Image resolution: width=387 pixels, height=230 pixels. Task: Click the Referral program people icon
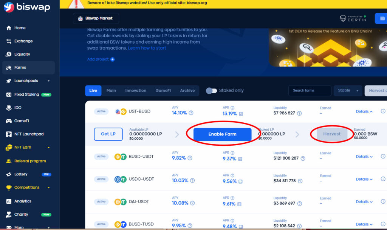point(9,161)
